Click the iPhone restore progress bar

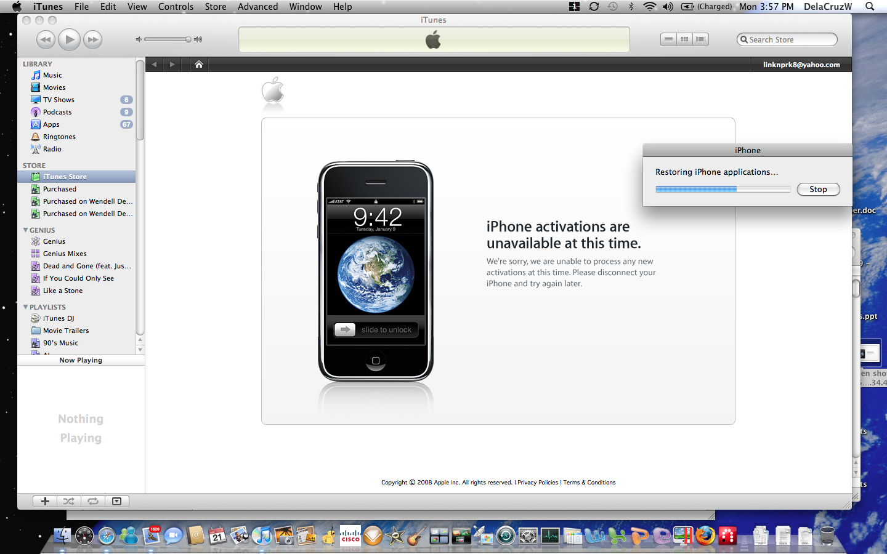[723, 190]
